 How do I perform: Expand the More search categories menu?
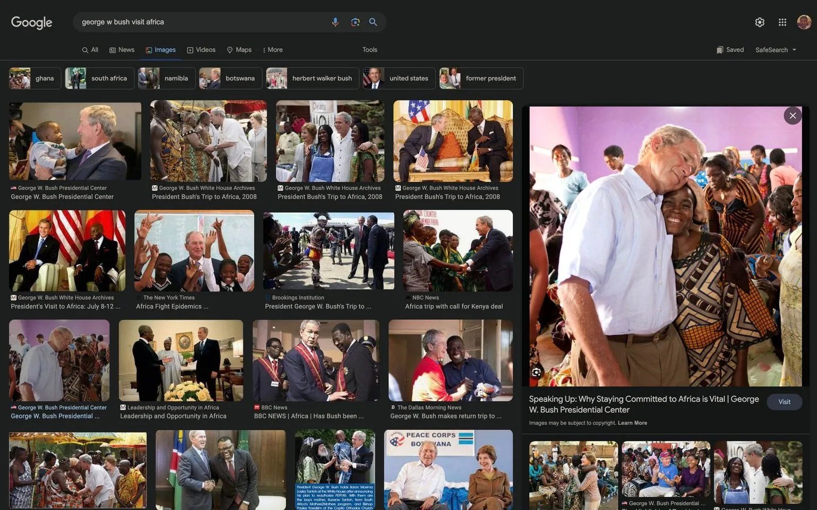click(x=273, y=49)
